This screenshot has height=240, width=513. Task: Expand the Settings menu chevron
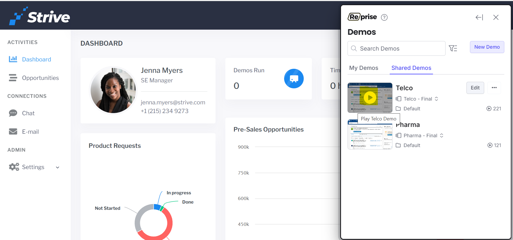tap(57, 167)
